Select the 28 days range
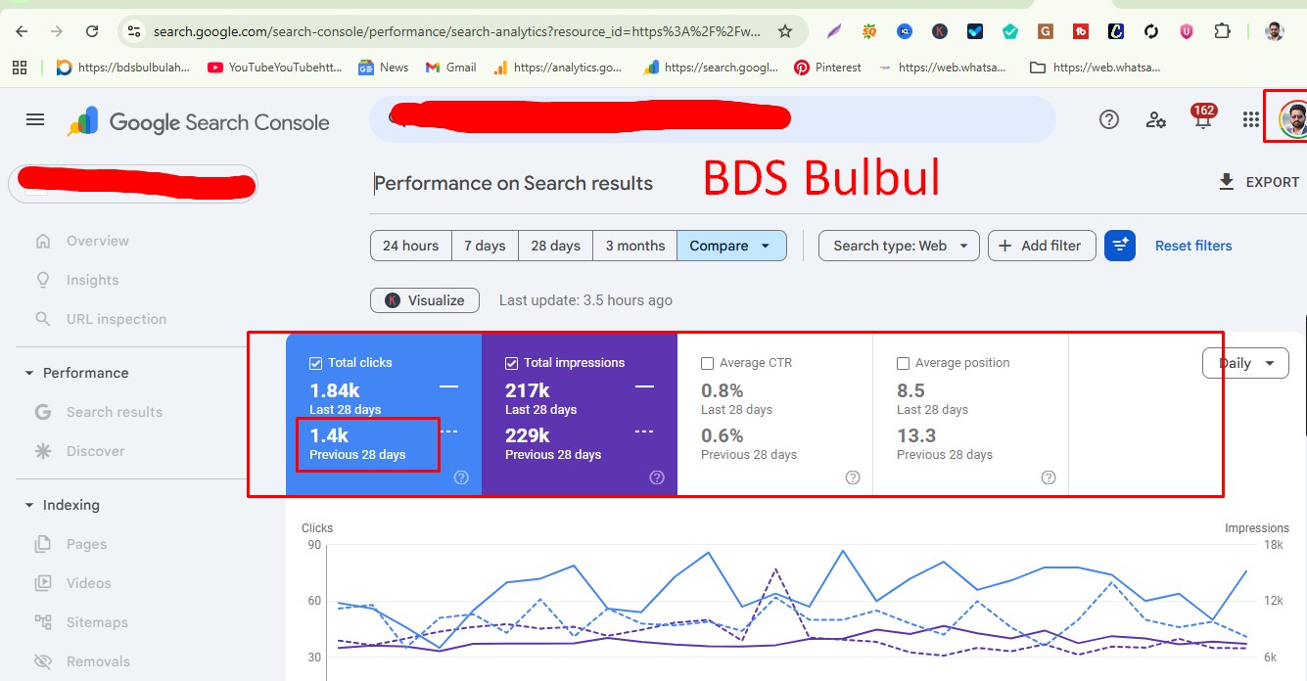 (555, 246)
